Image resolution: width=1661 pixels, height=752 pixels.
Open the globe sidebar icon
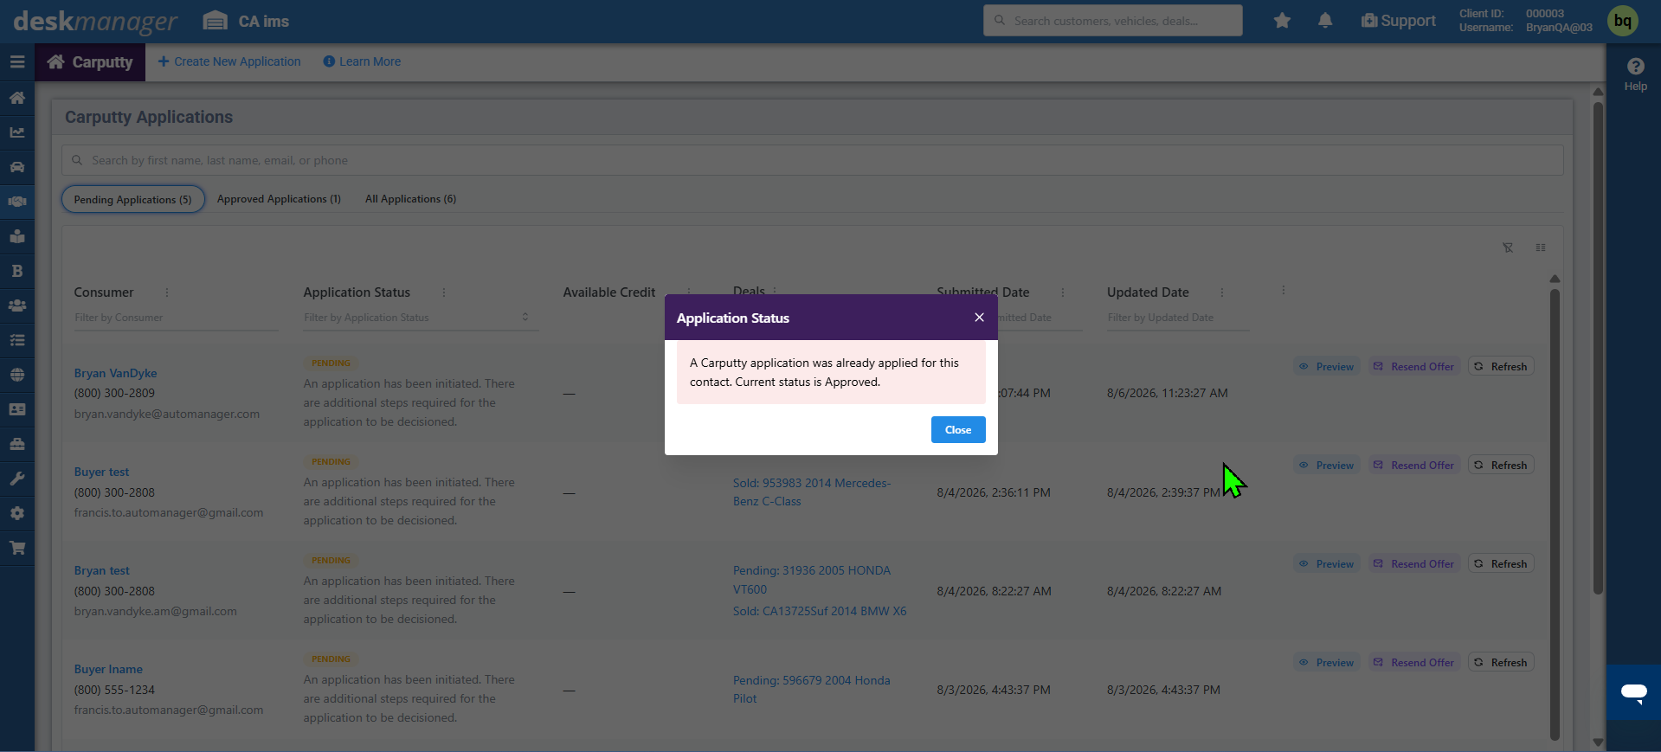pos(17,375)
